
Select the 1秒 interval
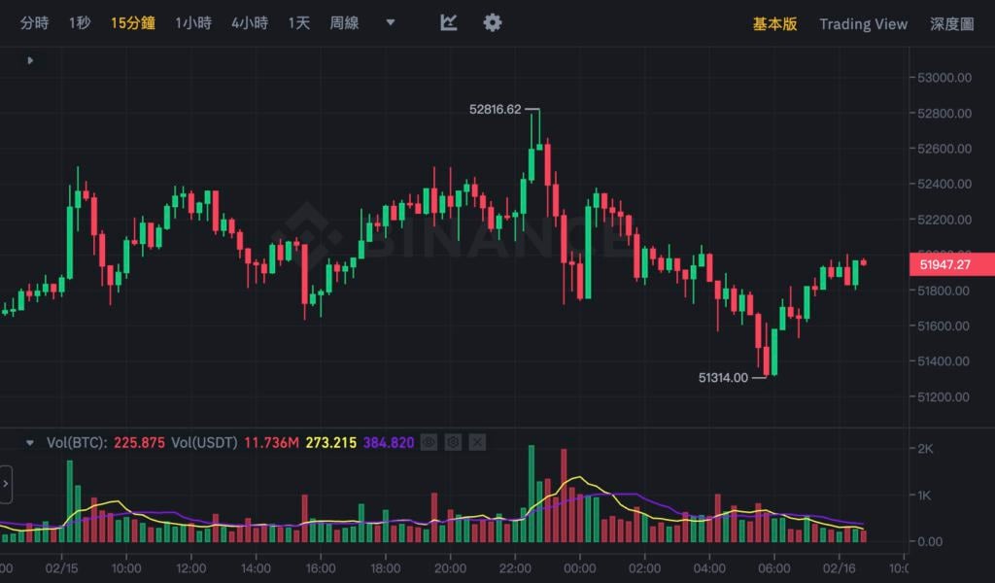(x=80, y=22)
